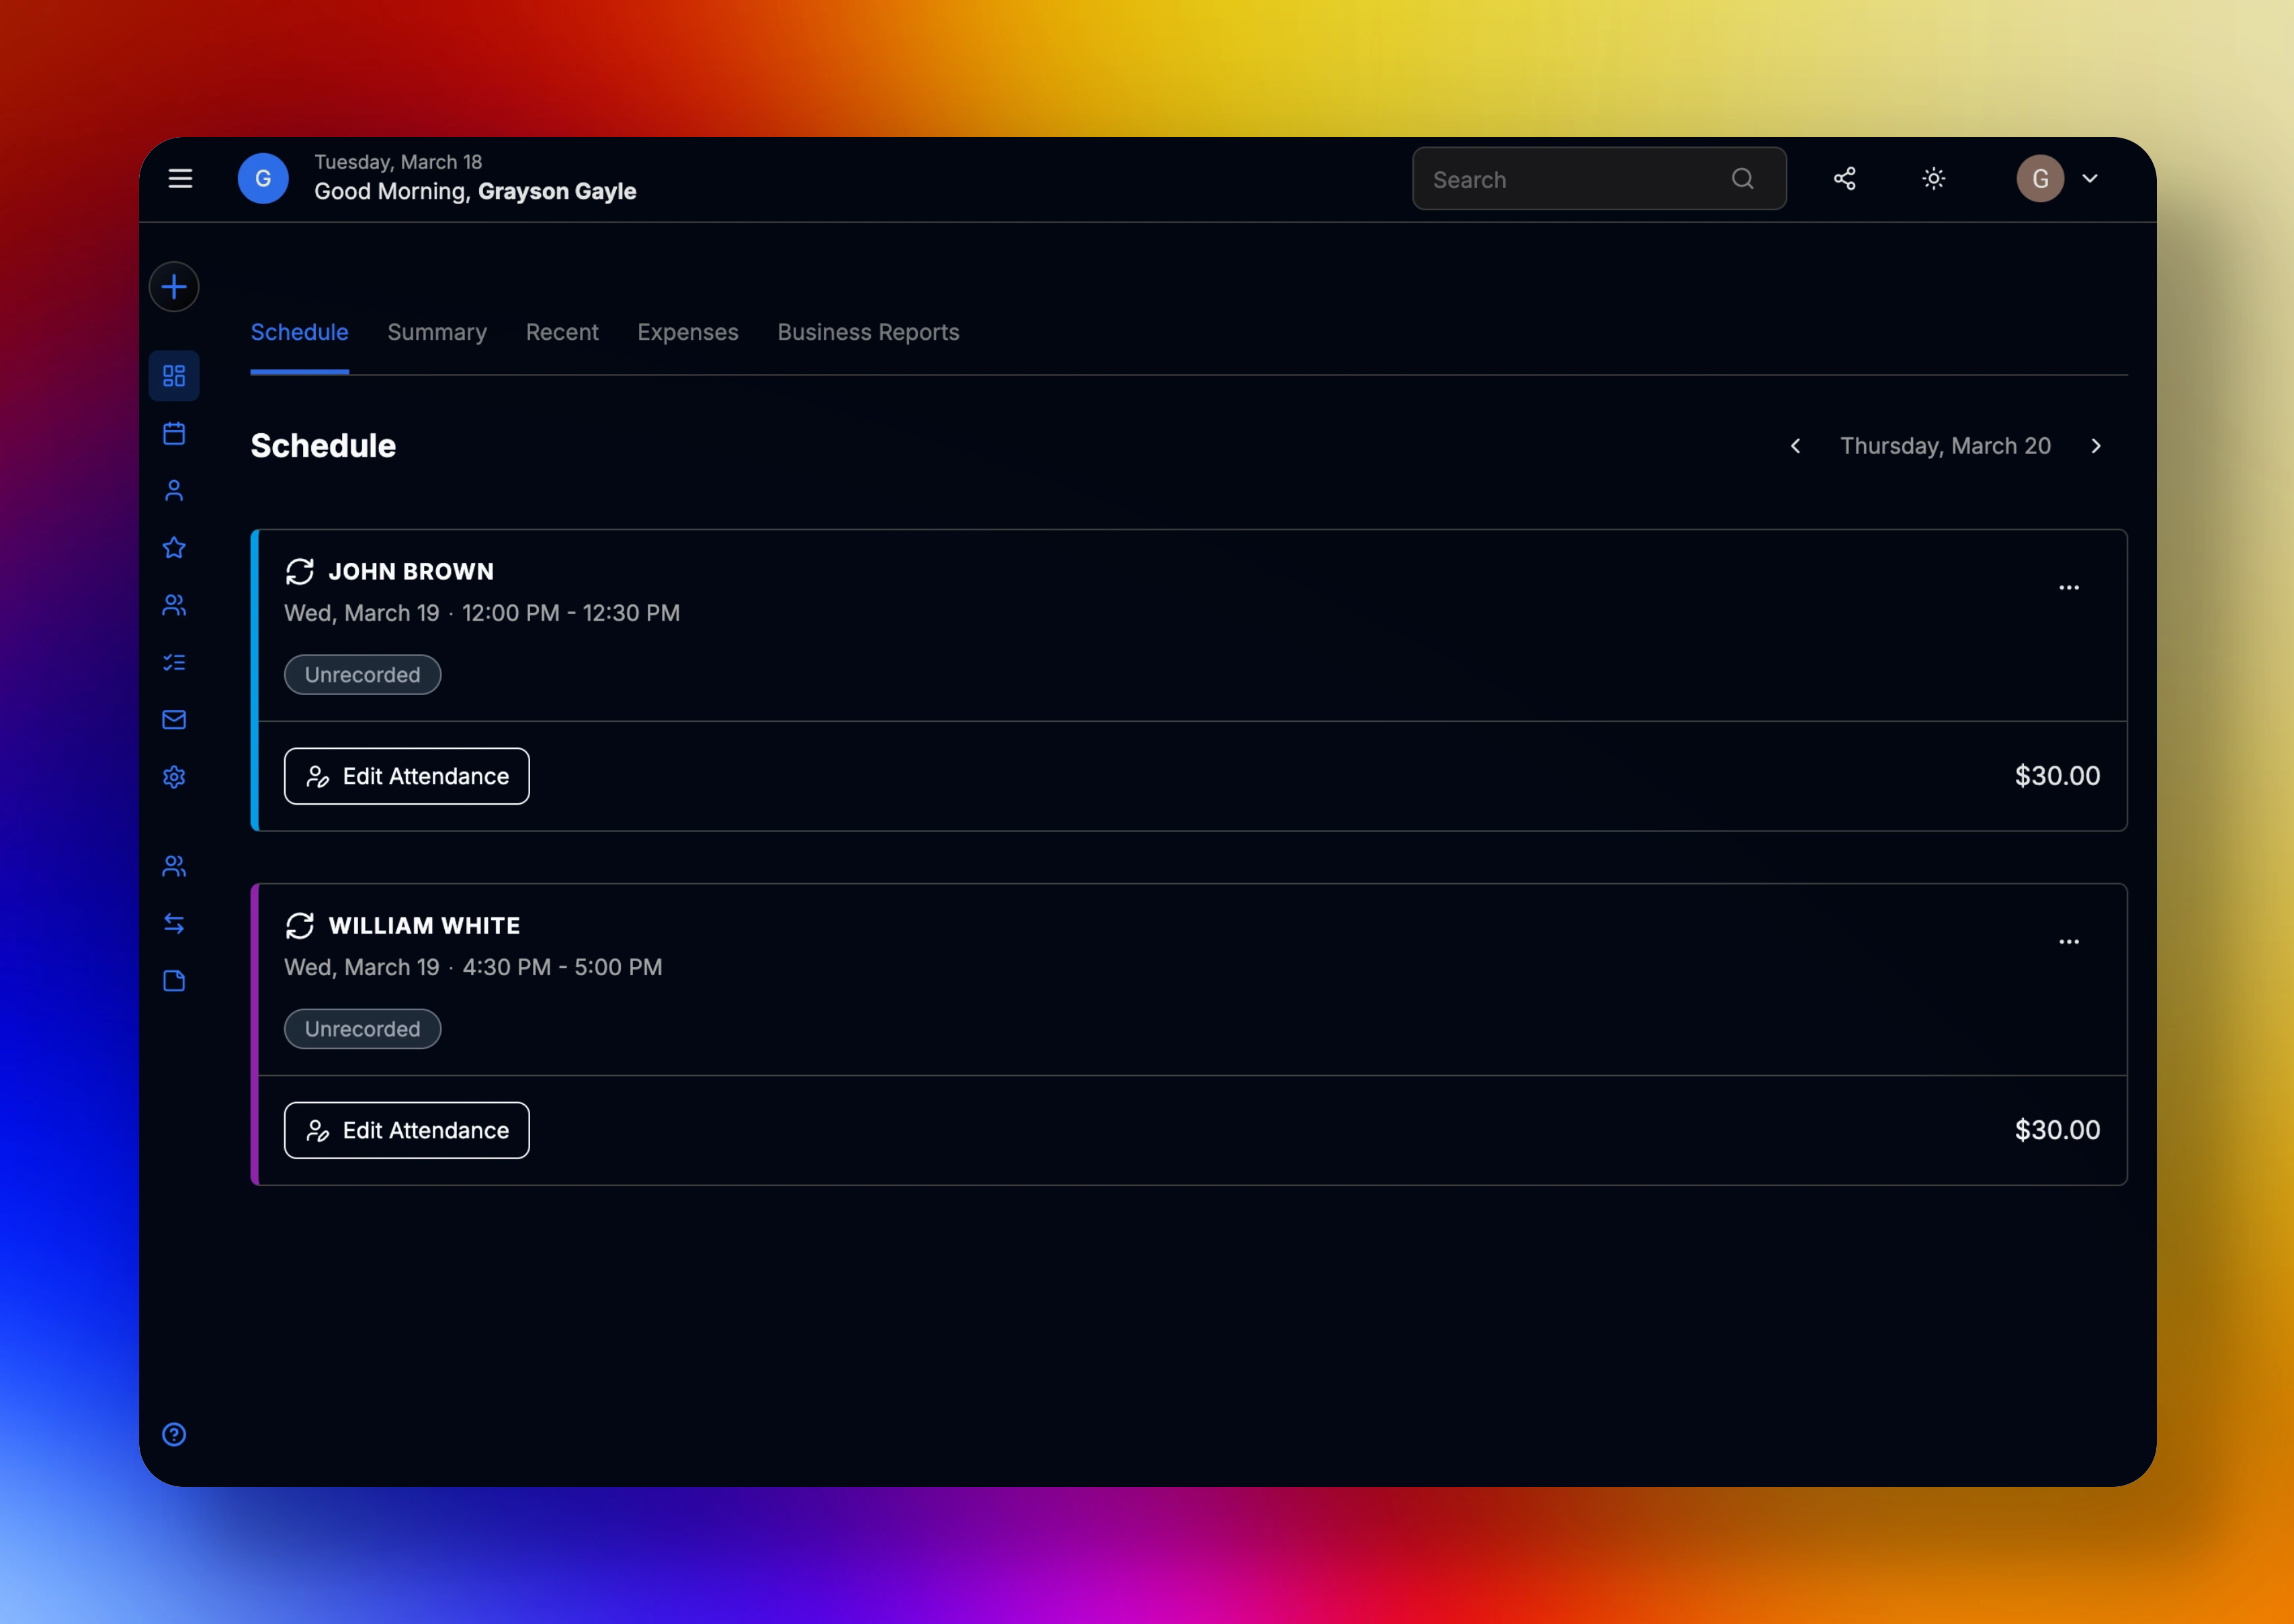
Task: Click the 4:30 PM - 5:00 PM time text
Action: pos(562,967)
